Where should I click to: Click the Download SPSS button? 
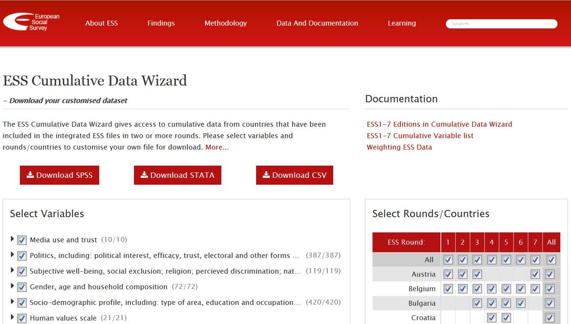tap(59, 175)
